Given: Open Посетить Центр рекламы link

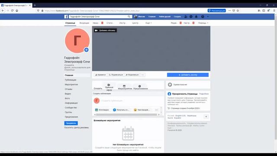Looking at the screenshot, I should pyautogui.click(x=77, y=127).
